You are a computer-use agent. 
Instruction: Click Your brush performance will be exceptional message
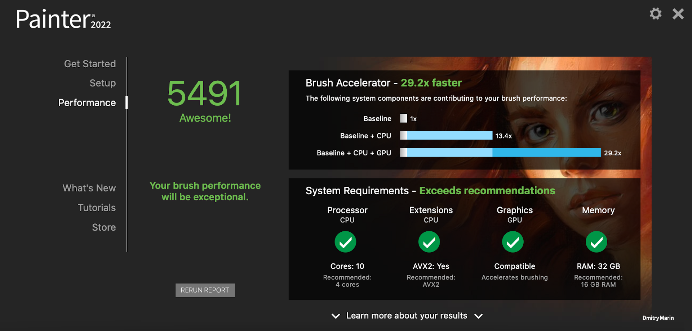tap(205, 191)
